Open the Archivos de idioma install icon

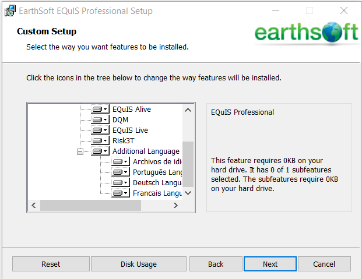tap(121, 162)
